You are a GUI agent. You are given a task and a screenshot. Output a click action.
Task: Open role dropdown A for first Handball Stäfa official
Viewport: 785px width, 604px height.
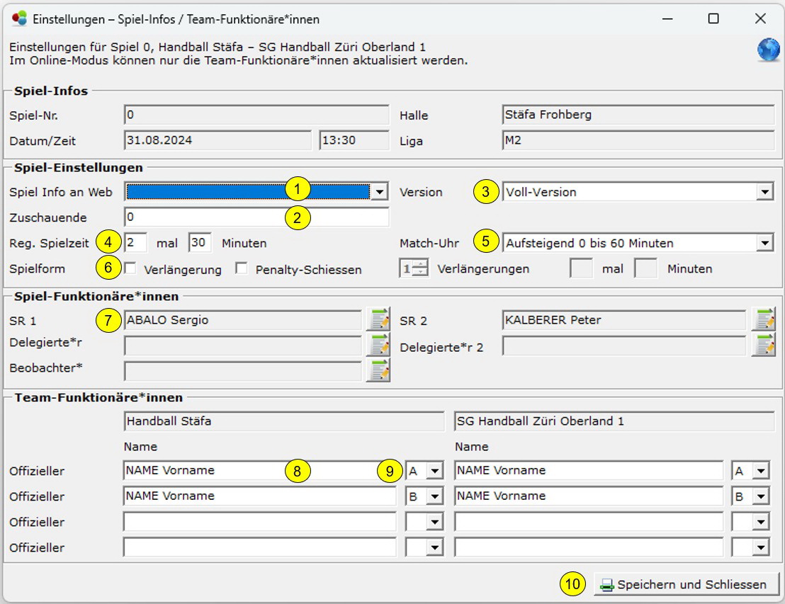(434, 471)
